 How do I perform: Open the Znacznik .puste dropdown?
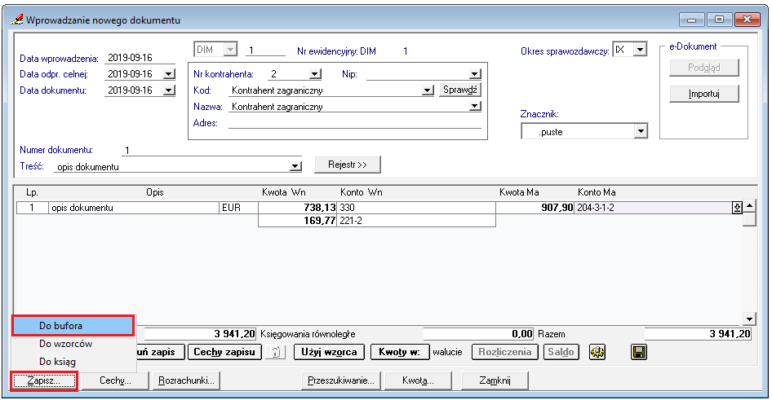click(x=640, y=131)
